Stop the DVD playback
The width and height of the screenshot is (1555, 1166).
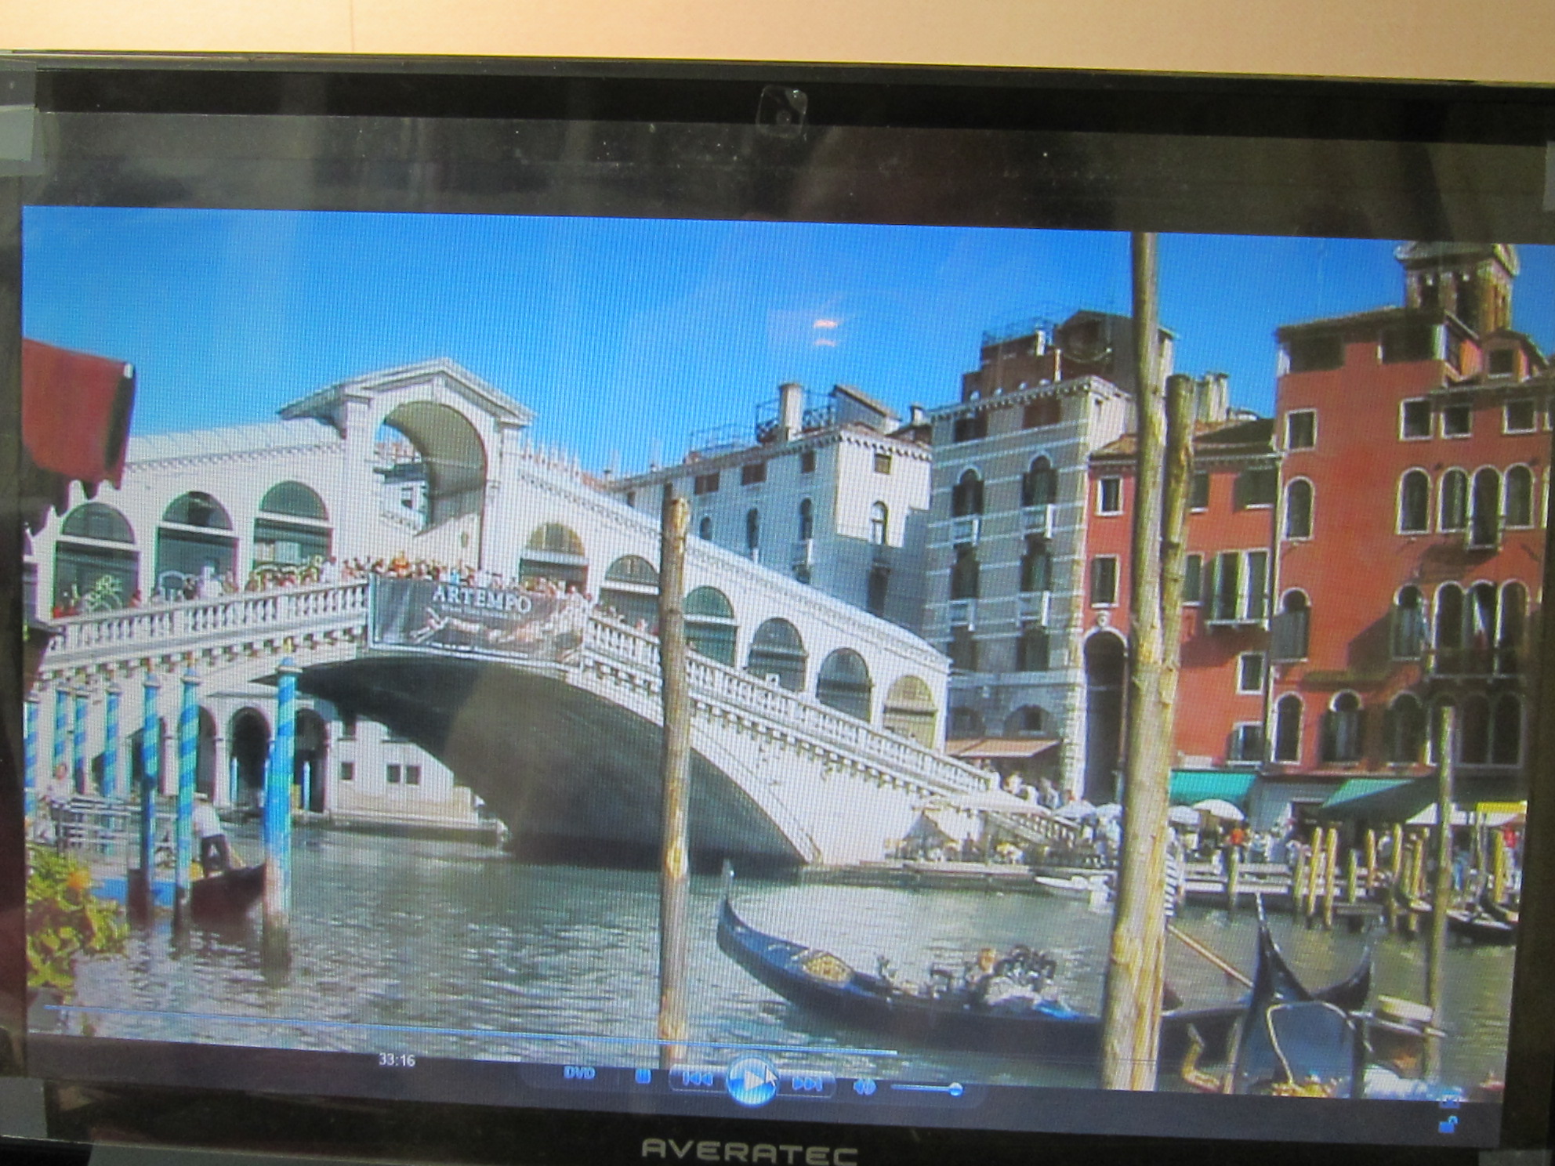643,1077
